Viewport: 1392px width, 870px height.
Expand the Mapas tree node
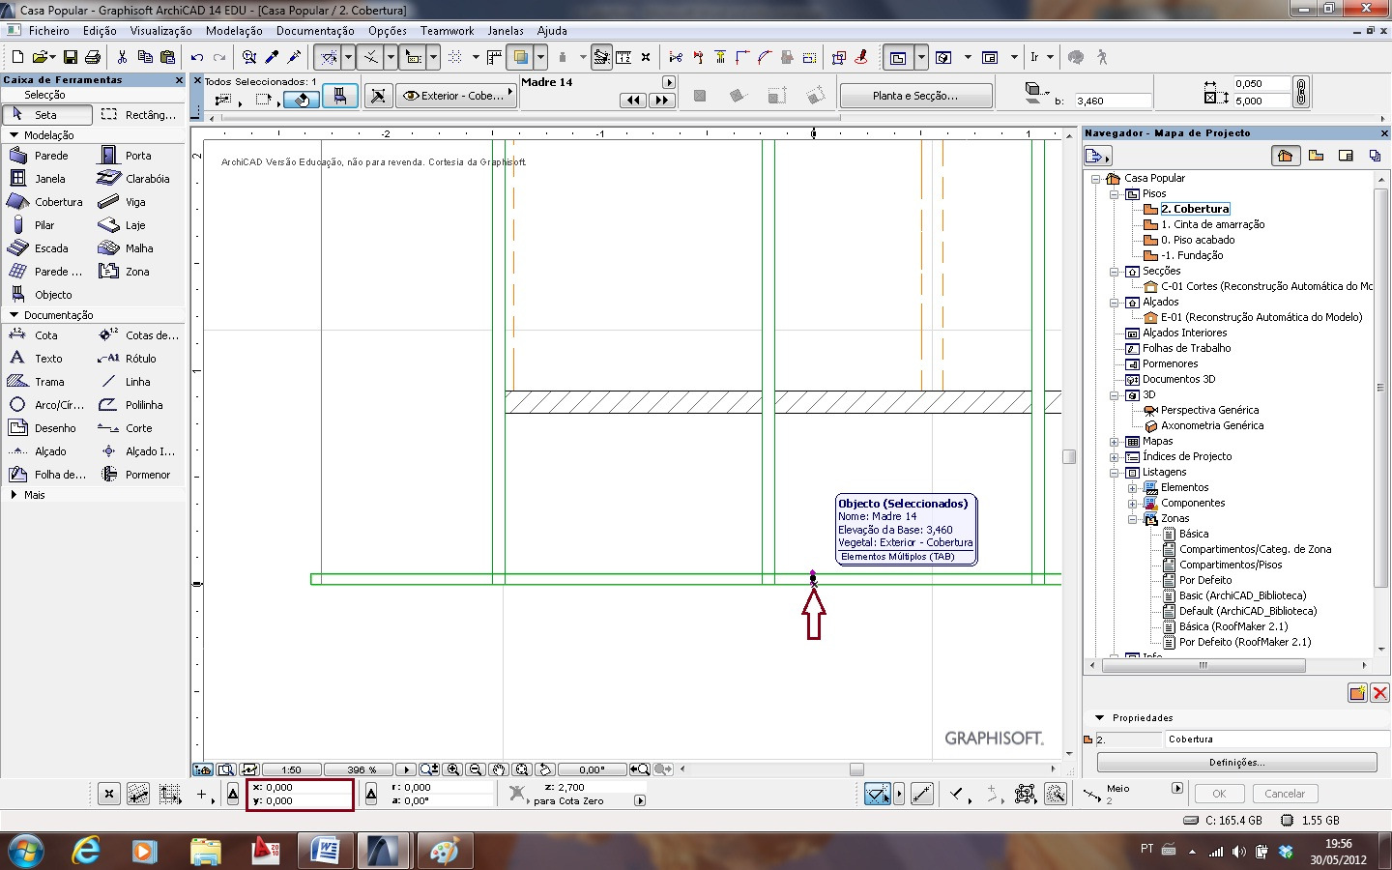[1114, 441]
